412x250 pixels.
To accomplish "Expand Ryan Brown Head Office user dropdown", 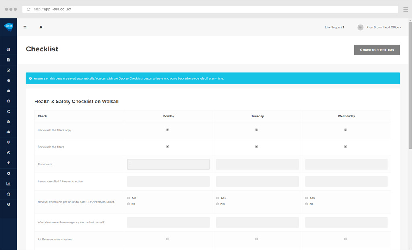I will [383, 27].
